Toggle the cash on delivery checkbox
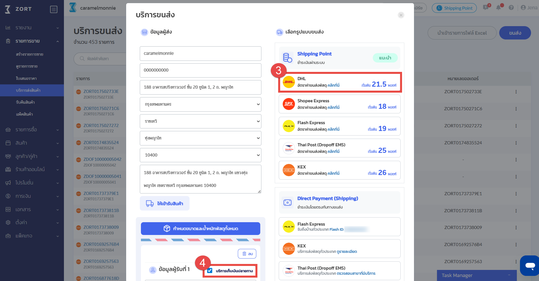This screenshot has height=281, width=539. [210, 270]
